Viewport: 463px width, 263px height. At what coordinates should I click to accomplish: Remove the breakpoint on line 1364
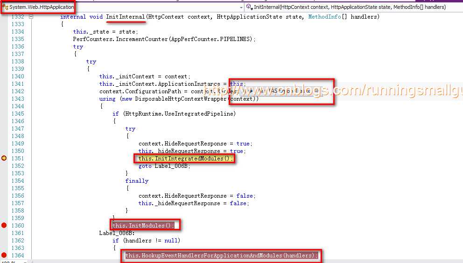4,256
